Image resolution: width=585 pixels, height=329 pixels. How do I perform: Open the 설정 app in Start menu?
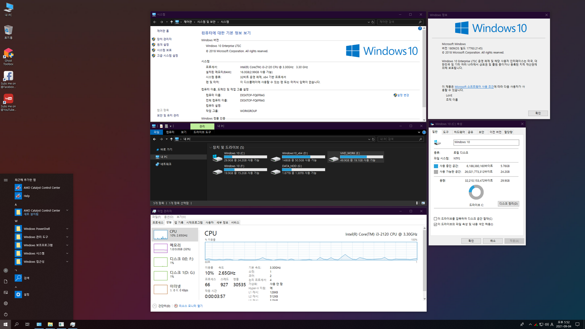click(x=42, y=294)
